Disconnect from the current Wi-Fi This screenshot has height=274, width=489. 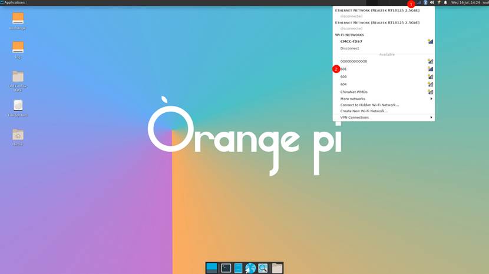(384, 48)
